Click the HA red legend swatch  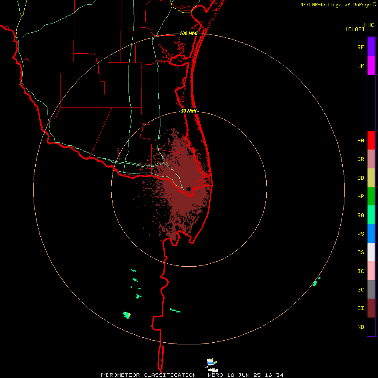click(x=371, y=140)
